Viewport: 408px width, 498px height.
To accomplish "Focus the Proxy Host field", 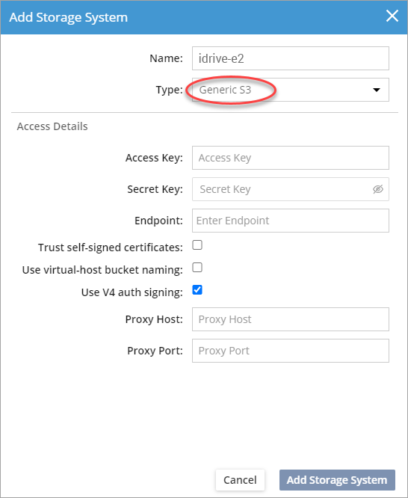I will tap(290, 319).
